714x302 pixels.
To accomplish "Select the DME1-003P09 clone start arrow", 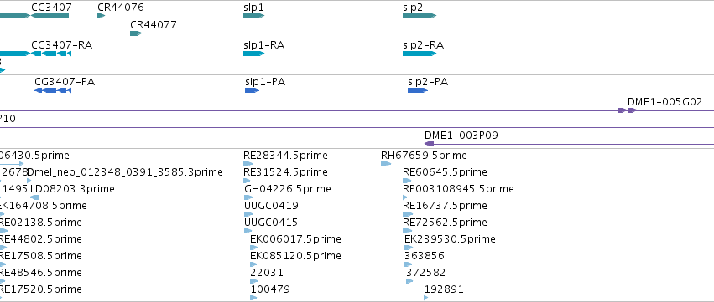I will click(x=429, y=144).
